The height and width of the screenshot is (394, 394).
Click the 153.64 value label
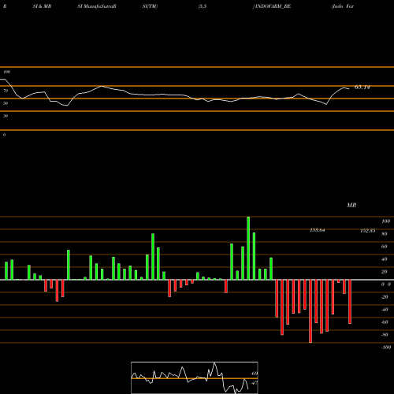[x=318, y=230]
